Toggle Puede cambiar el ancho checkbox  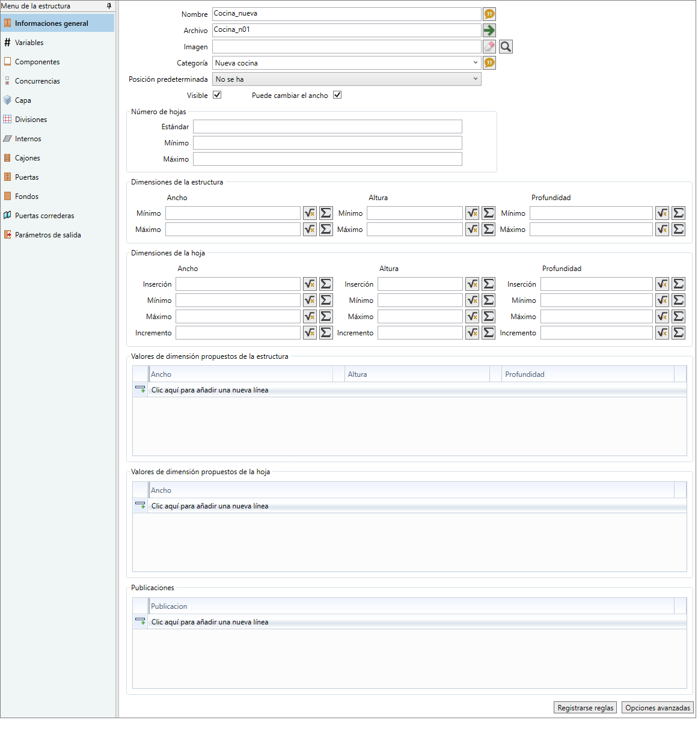point(337,95)
